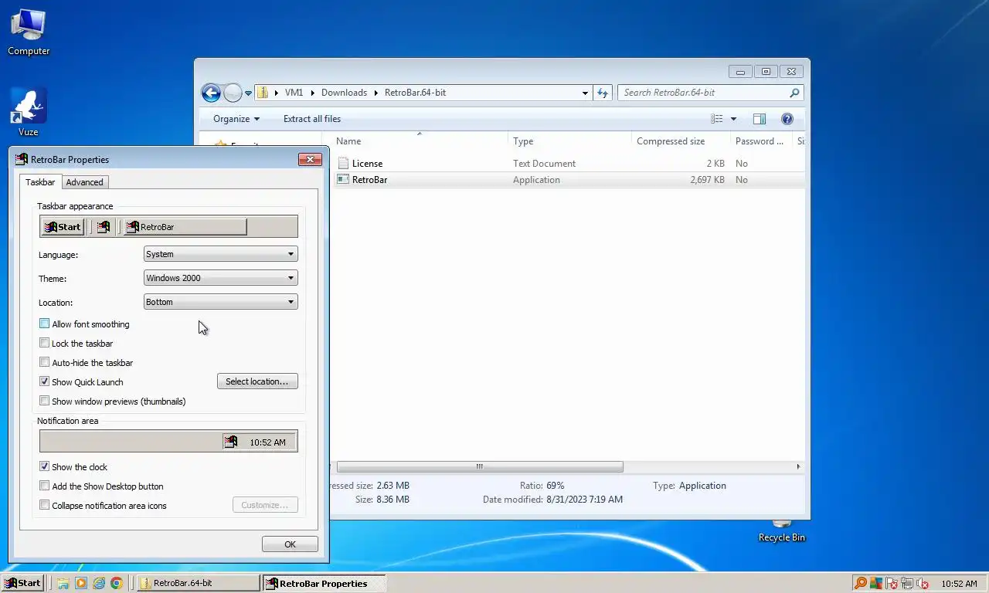Viewport: 989px width, 593px height.
Task: Uncheck Show Quick Launch
Action: click(44, 381)
